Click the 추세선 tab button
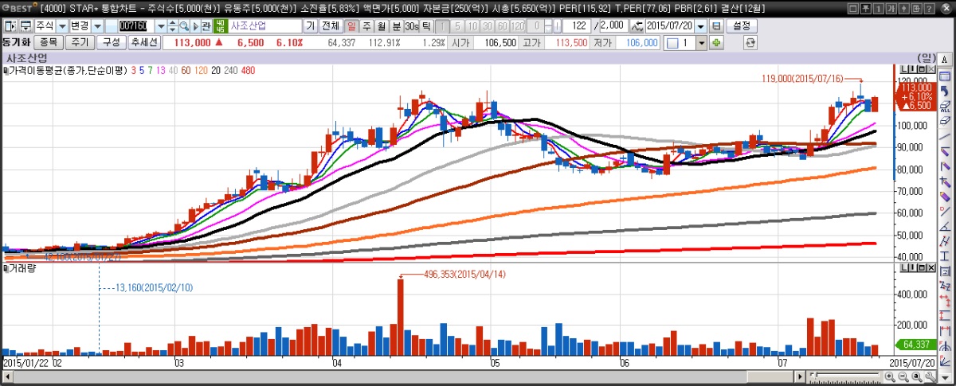This screenshot has height=386, width=956. 143,42
